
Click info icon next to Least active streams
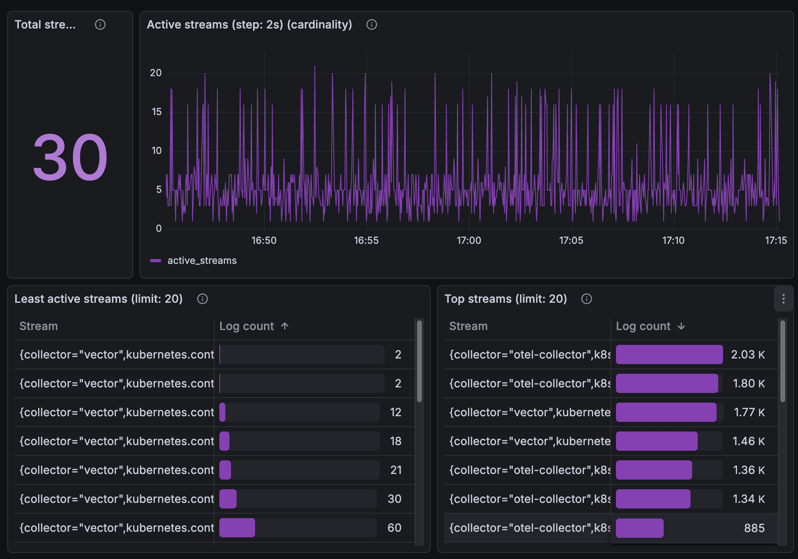point(202,299)
